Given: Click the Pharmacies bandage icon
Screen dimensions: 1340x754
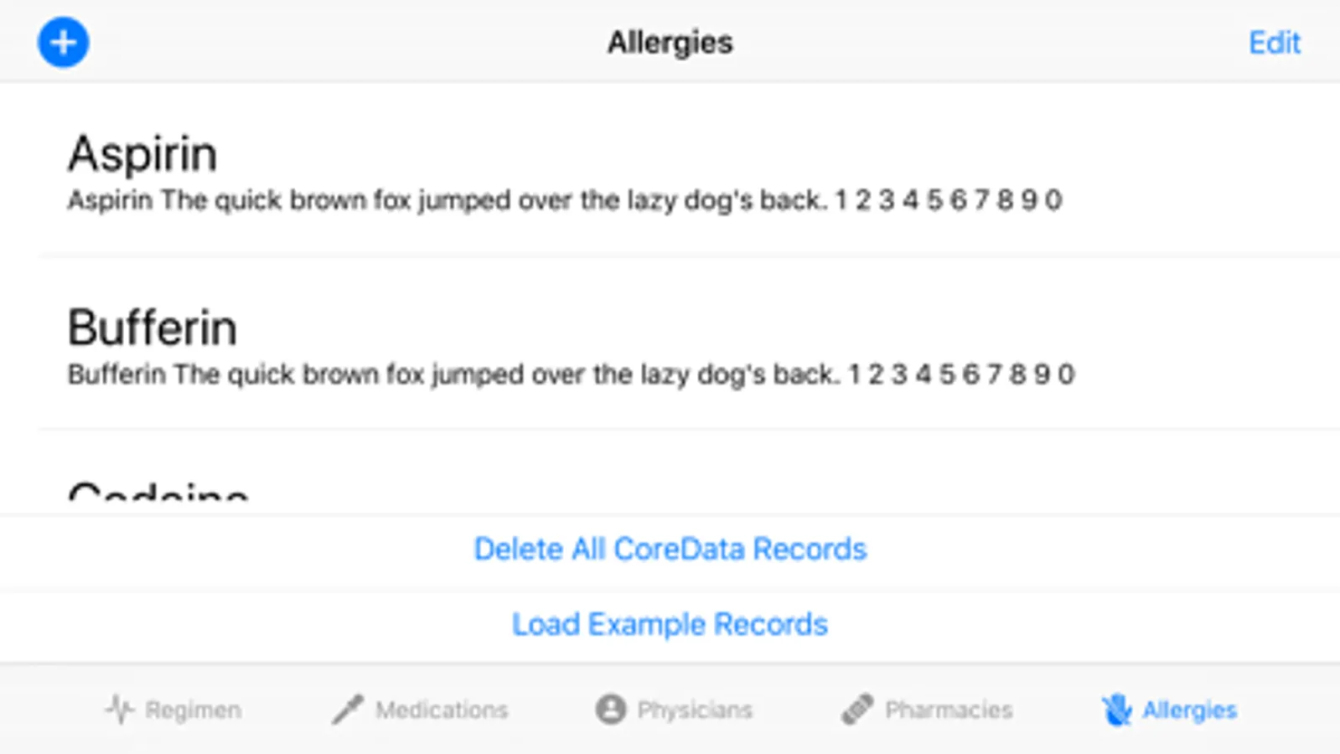Looking at the screenshot, I should point(857,710).
